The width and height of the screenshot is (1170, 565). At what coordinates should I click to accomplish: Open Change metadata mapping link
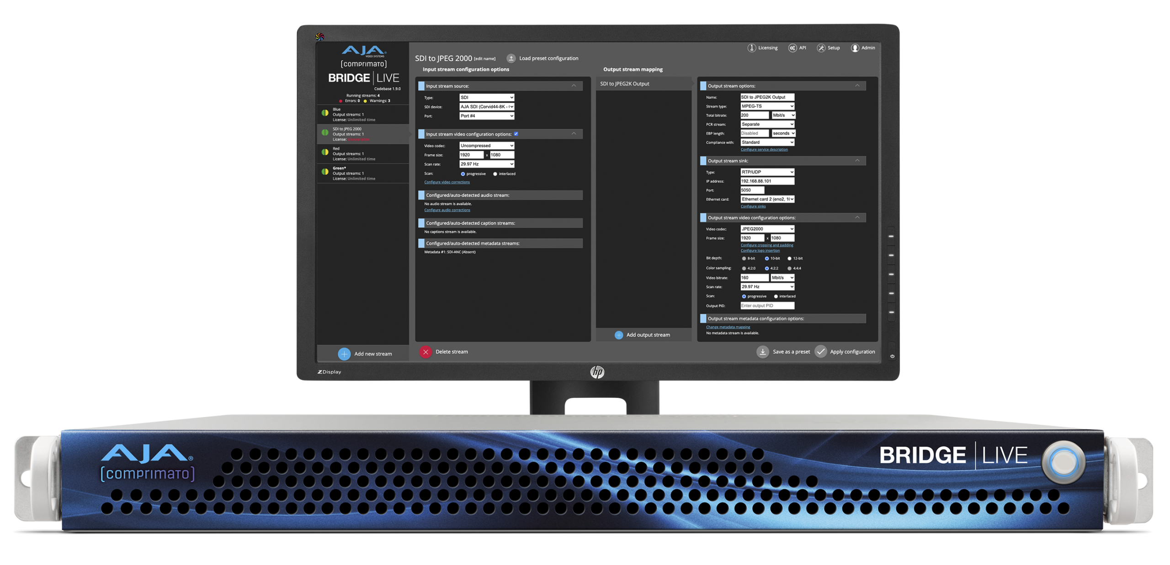(x=728, y=327)
